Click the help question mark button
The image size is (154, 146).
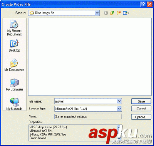tap(143, 4)
